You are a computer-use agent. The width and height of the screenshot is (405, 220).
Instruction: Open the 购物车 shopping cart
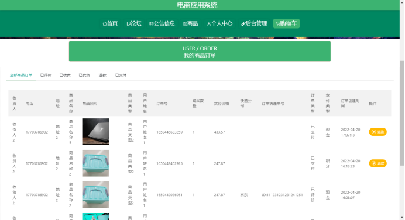tap(286, 23)
